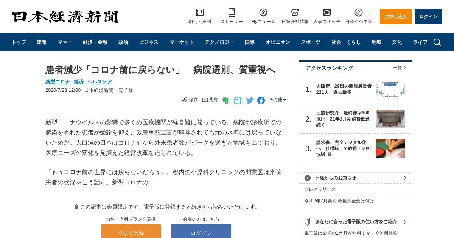Expand the その他 share dropdown

277,100
